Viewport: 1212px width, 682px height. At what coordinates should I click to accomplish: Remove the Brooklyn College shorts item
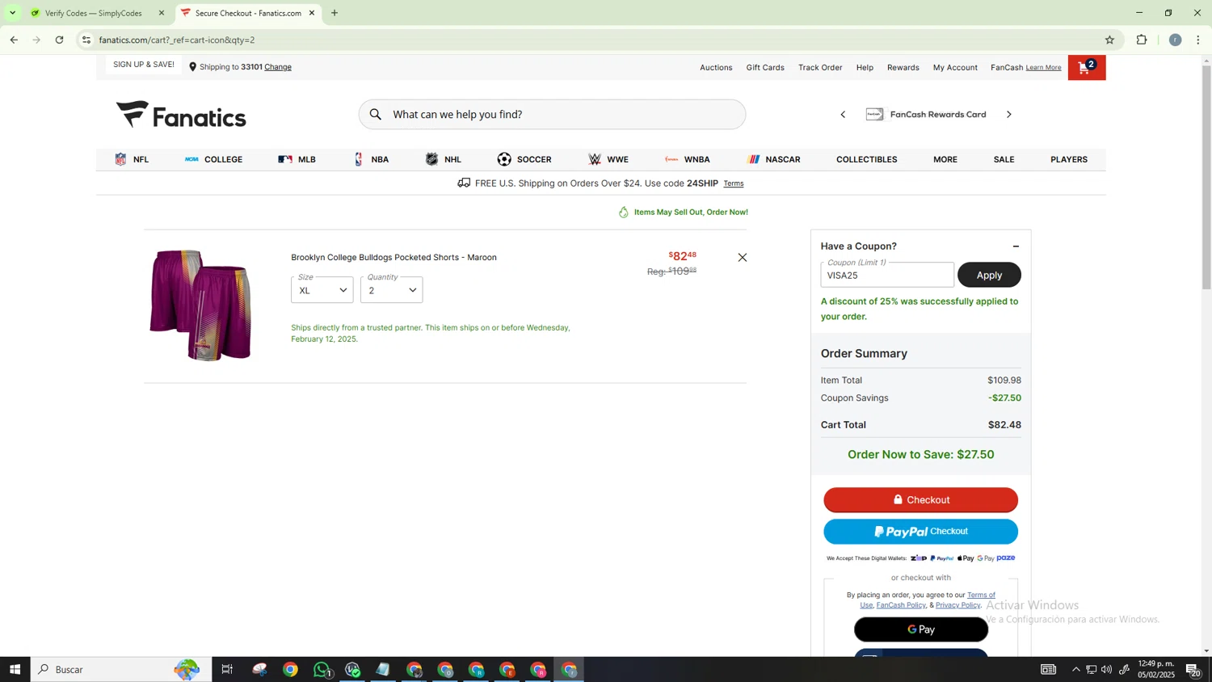point(742,258)
